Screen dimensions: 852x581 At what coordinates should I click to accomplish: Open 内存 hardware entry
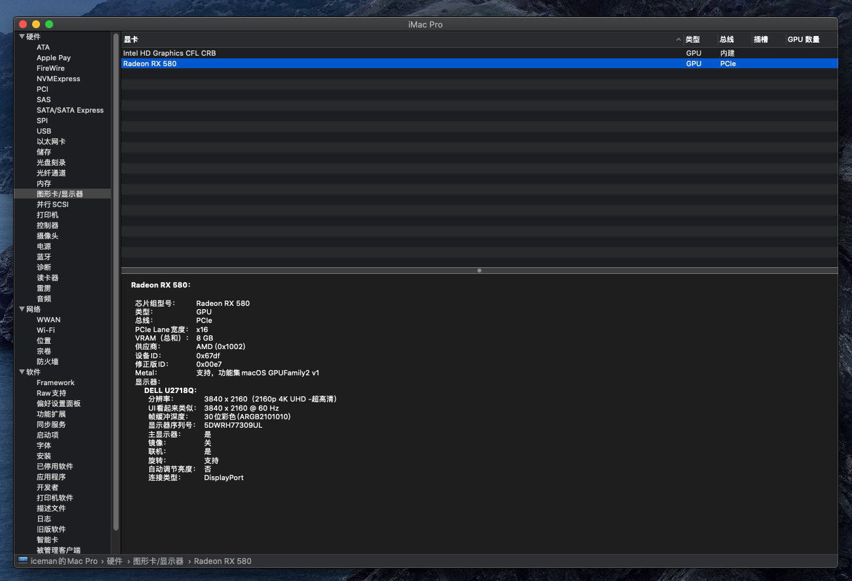coord(44,183)
